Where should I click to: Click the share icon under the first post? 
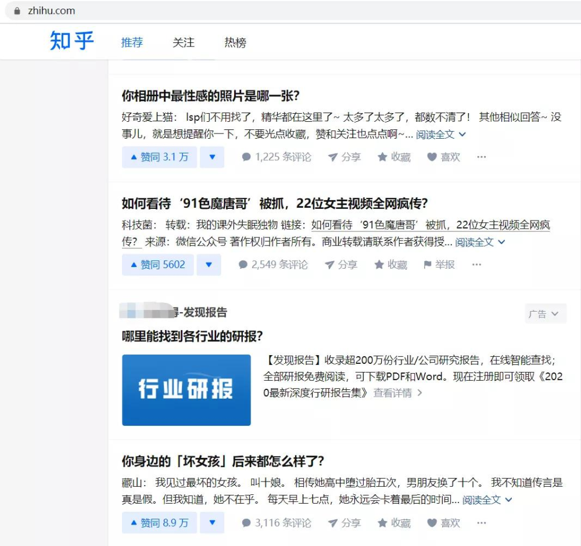(x=344, y=157)
